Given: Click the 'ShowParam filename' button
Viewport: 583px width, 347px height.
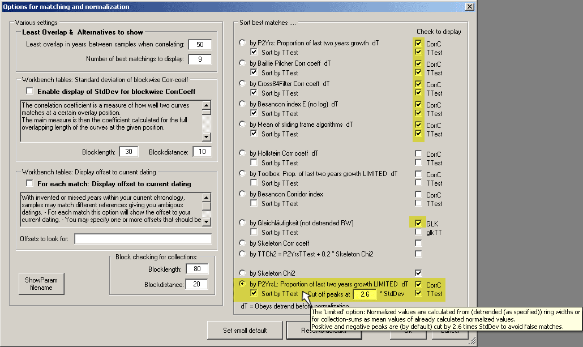Looking at the screenshot, I should [41, 284].
